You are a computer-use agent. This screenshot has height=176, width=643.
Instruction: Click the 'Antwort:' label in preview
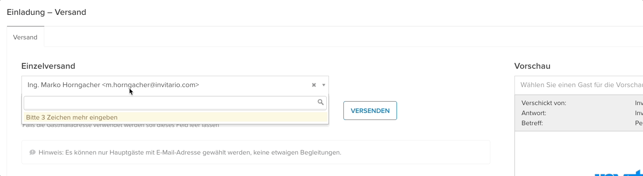pos(534,113)
